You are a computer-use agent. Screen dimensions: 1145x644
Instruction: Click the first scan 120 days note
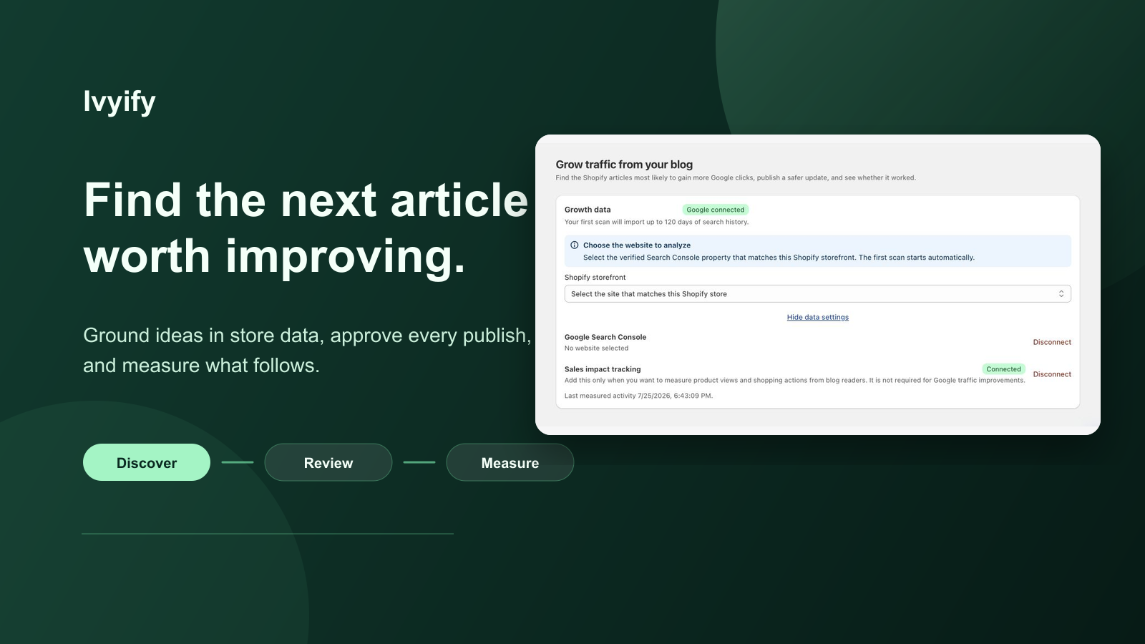click(656, 222)
